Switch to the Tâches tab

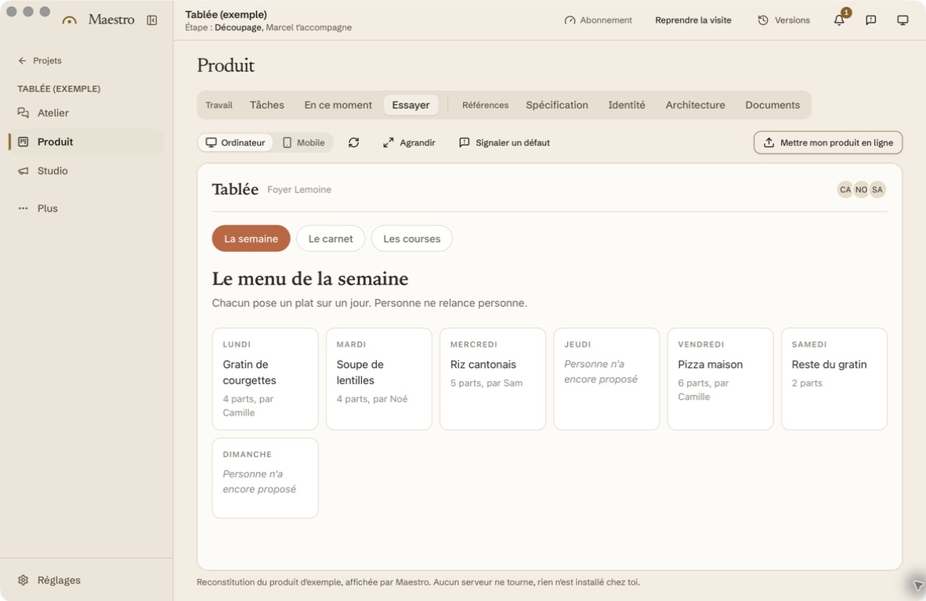267,105
